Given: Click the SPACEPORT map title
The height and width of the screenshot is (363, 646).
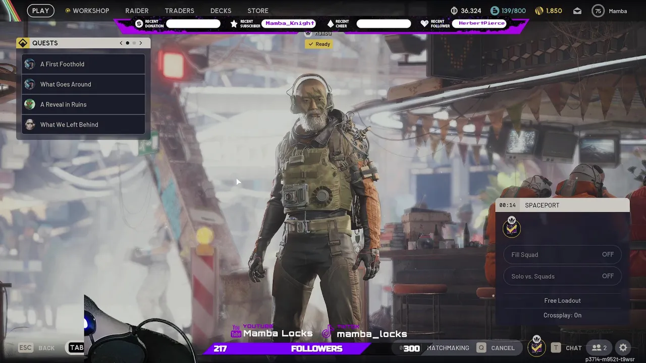Looking at the screenshot, I should pos(542,205).
